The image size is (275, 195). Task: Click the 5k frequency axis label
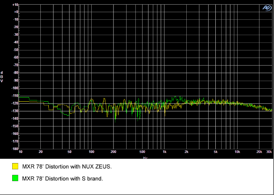click(216, 152)
